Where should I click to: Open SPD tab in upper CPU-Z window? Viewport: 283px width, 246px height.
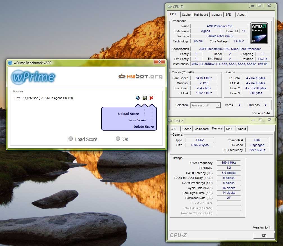point(228,15)
